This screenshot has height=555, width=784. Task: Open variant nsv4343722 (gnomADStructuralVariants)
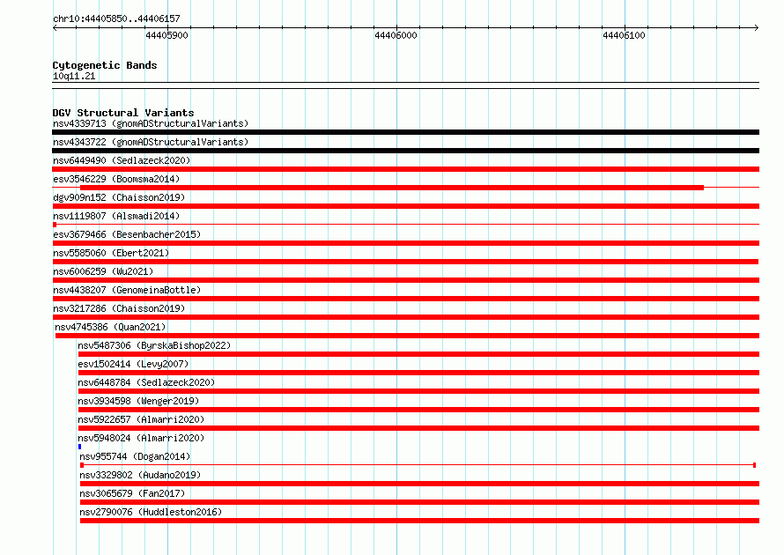point(151,142)
